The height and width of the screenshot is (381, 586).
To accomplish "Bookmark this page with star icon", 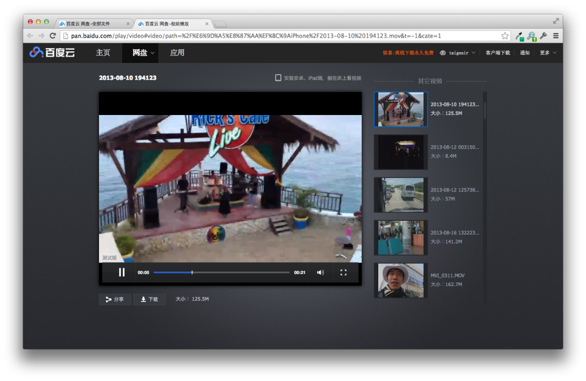I will click(x=505, y=36).
